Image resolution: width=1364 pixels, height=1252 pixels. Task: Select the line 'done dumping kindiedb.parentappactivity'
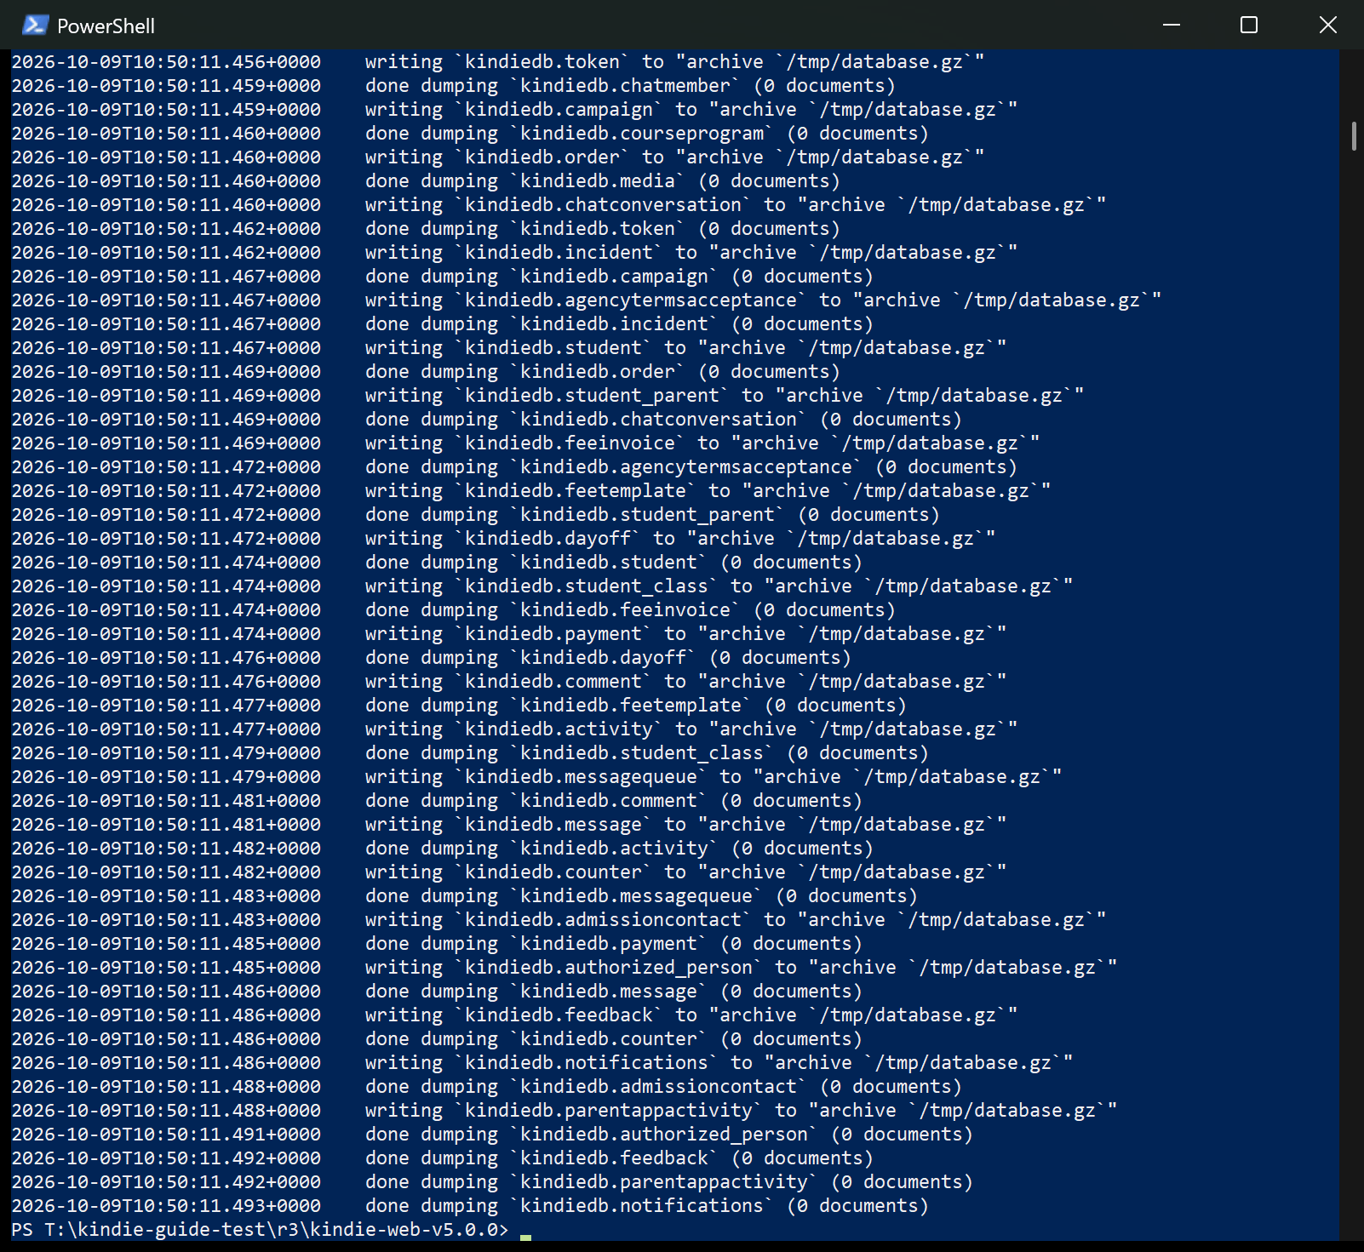(x=492, y=1182)
